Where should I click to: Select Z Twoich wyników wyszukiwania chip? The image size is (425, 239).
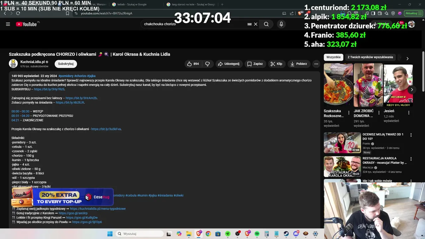[370, 57]
